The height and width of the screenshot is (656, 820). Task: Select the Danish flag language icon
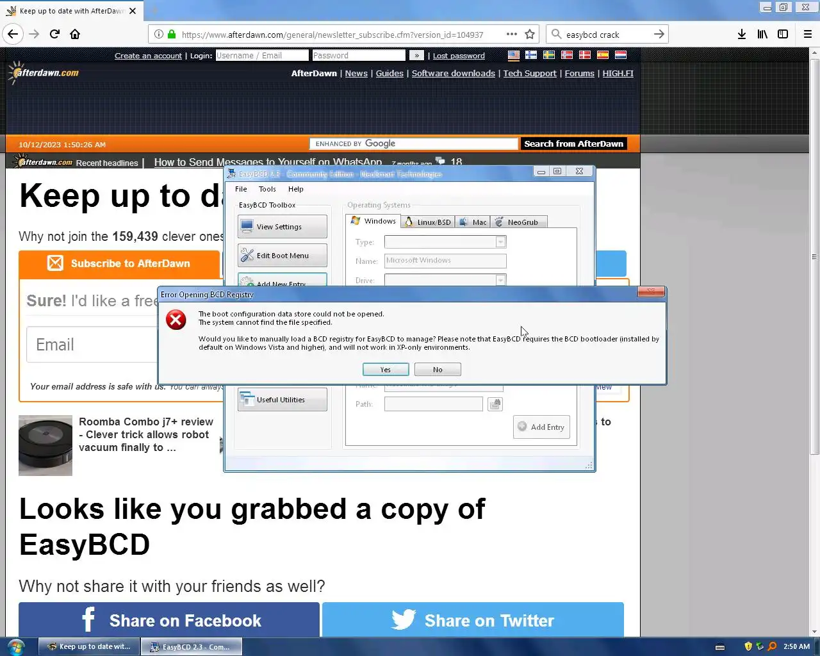click(585, 55)
